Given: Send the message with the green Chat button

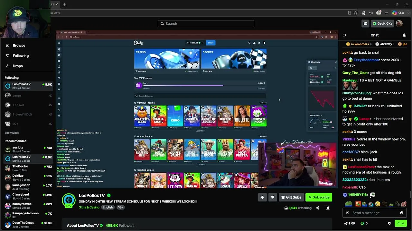Looking at the screenshot, I should (x=401, y=223).
